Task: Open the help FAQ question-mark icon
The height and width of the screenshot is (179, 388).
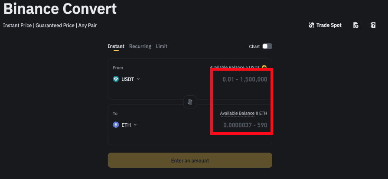Action: [x=373, y=25]
